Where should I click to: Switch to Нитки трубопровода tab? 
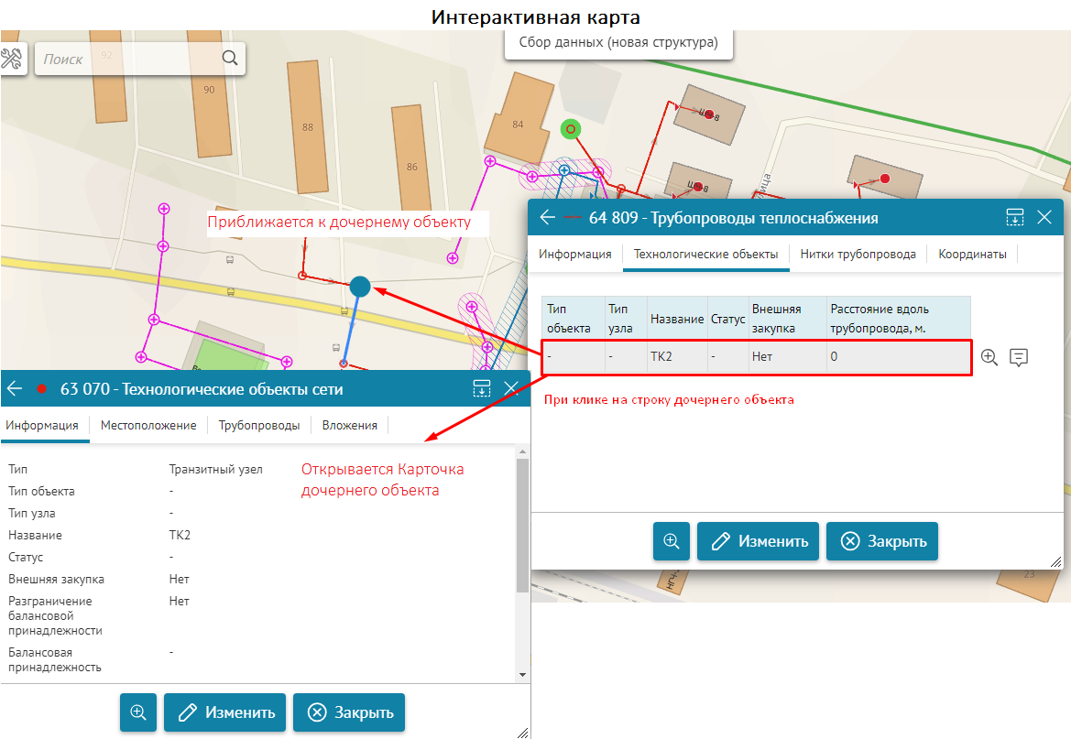pyautogui.click(x=858, y=254)
